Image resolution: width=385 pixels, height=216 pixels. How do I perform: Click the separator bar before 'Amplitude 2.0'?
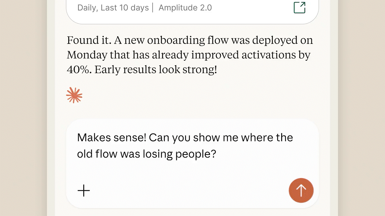pos(153,8)
